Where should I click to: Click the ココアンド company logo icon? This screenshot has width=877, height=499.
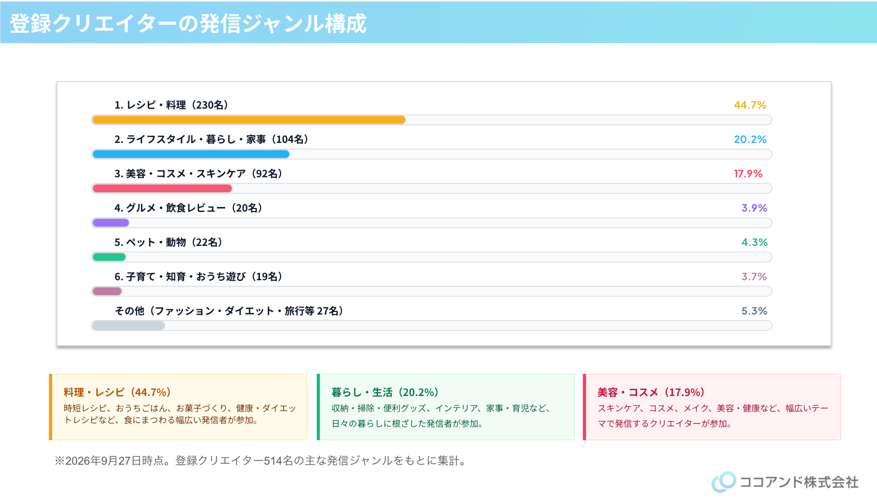tap(724, 482)
